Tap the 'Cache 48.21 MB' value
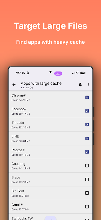 20,196
